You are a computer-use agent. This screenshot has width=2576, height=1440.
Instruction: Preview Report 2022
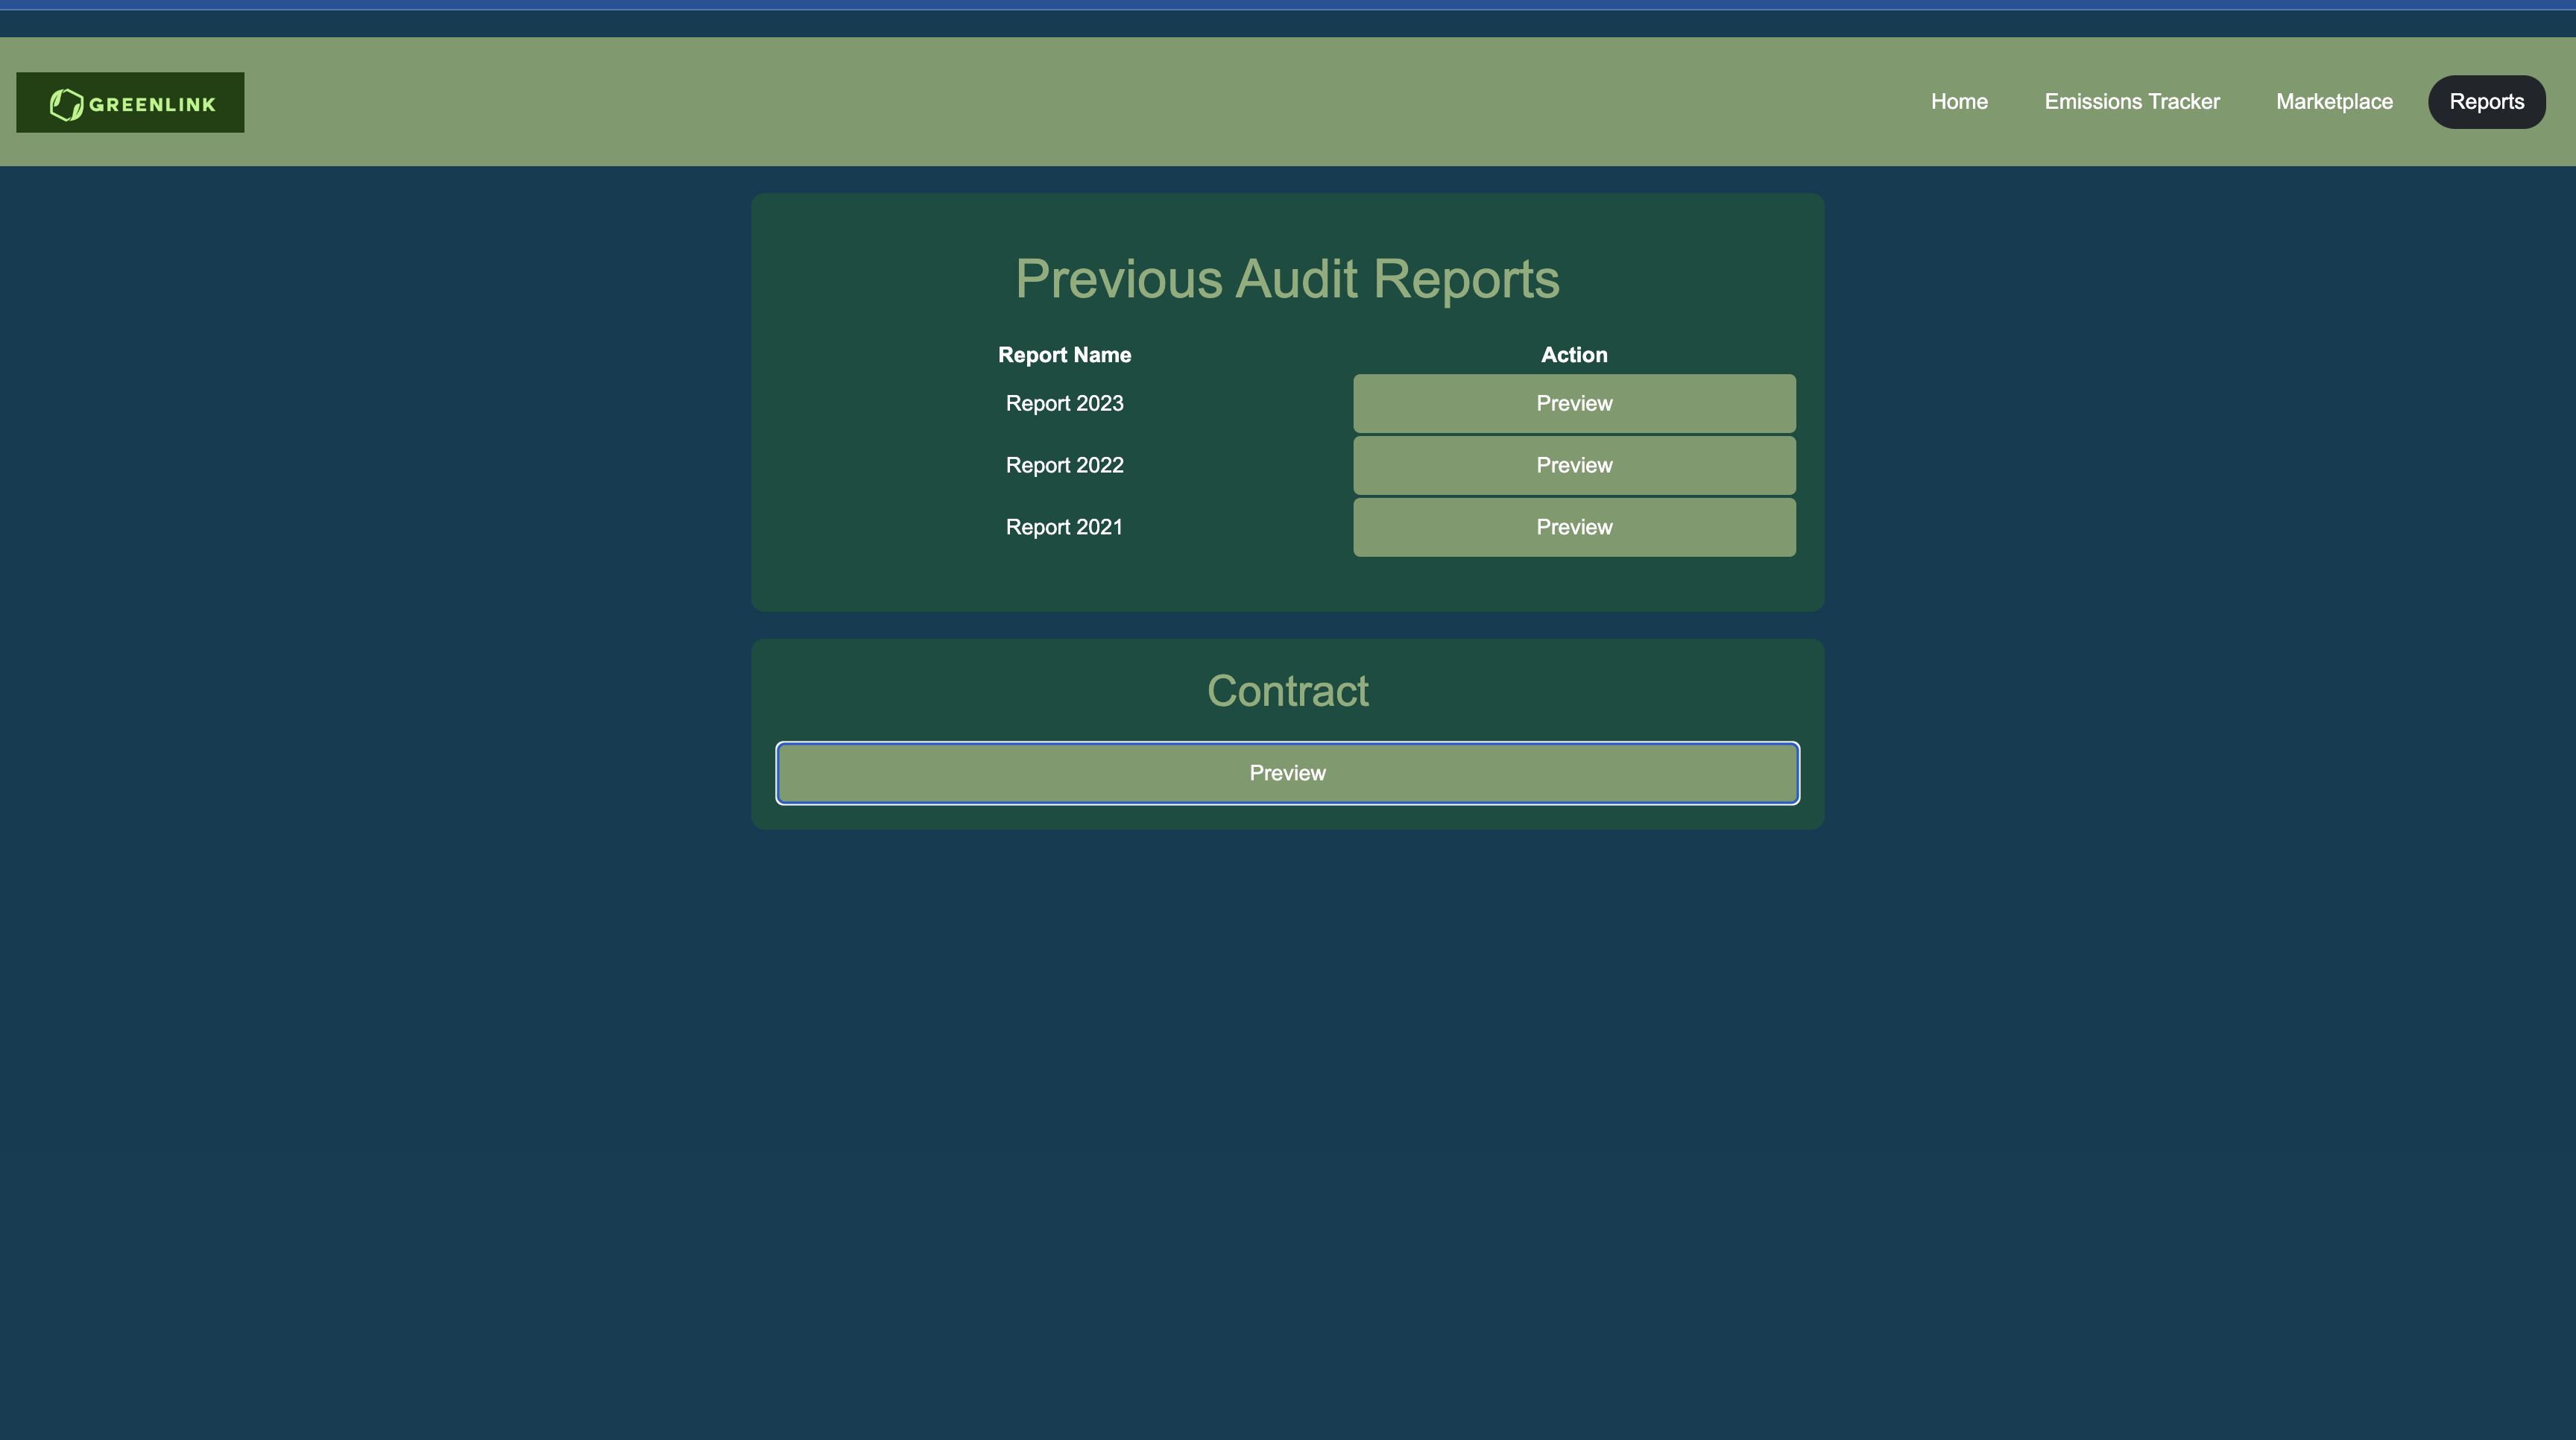[x=1574, y=466]
